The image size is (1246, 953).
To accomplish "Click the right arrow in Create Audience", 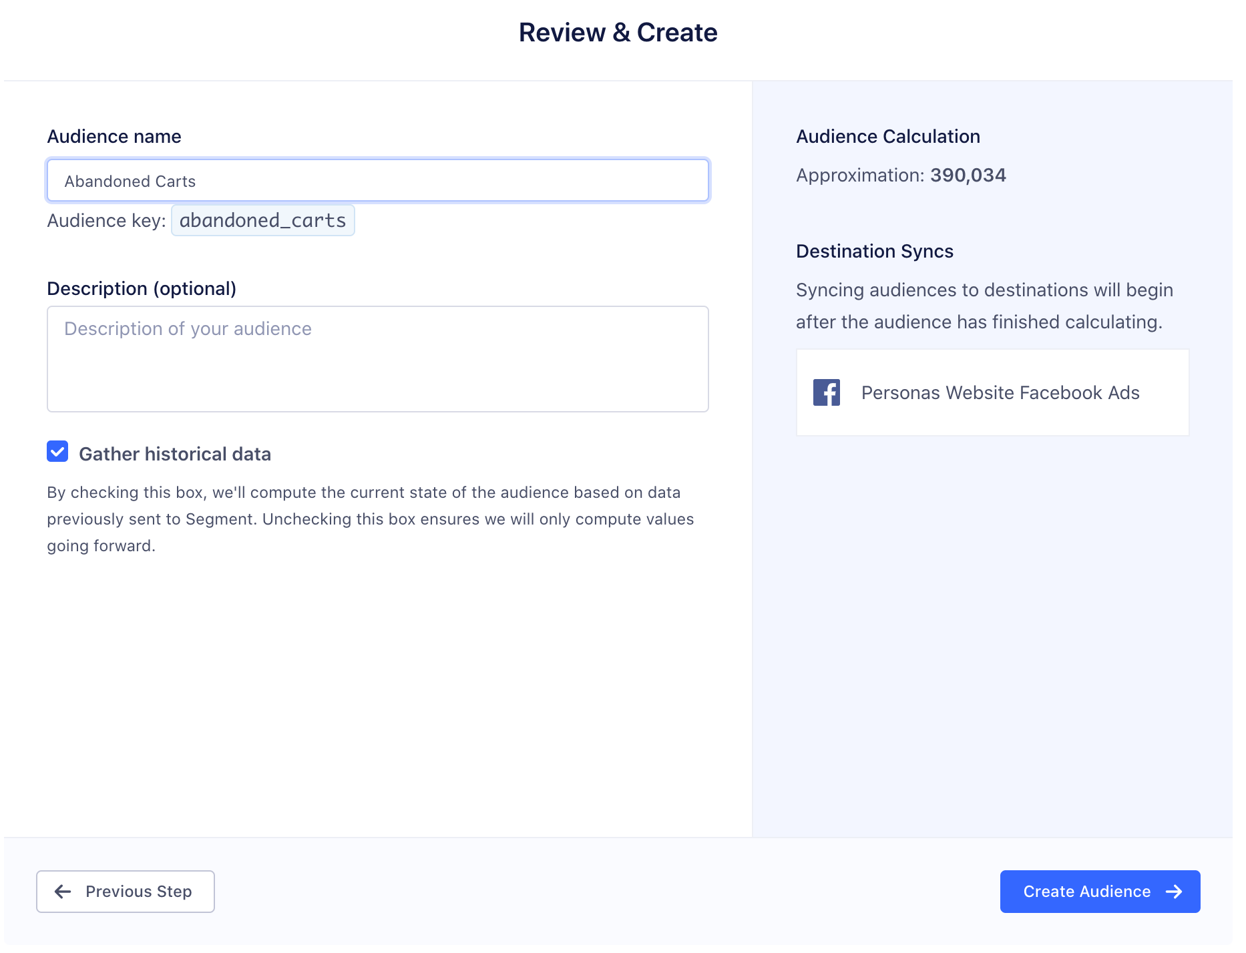I will (x=1174, y=892).
